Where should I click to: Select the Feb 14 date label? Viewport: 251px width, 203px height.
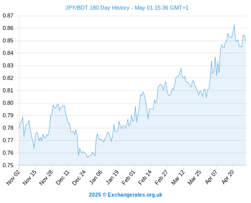point(145,177)
